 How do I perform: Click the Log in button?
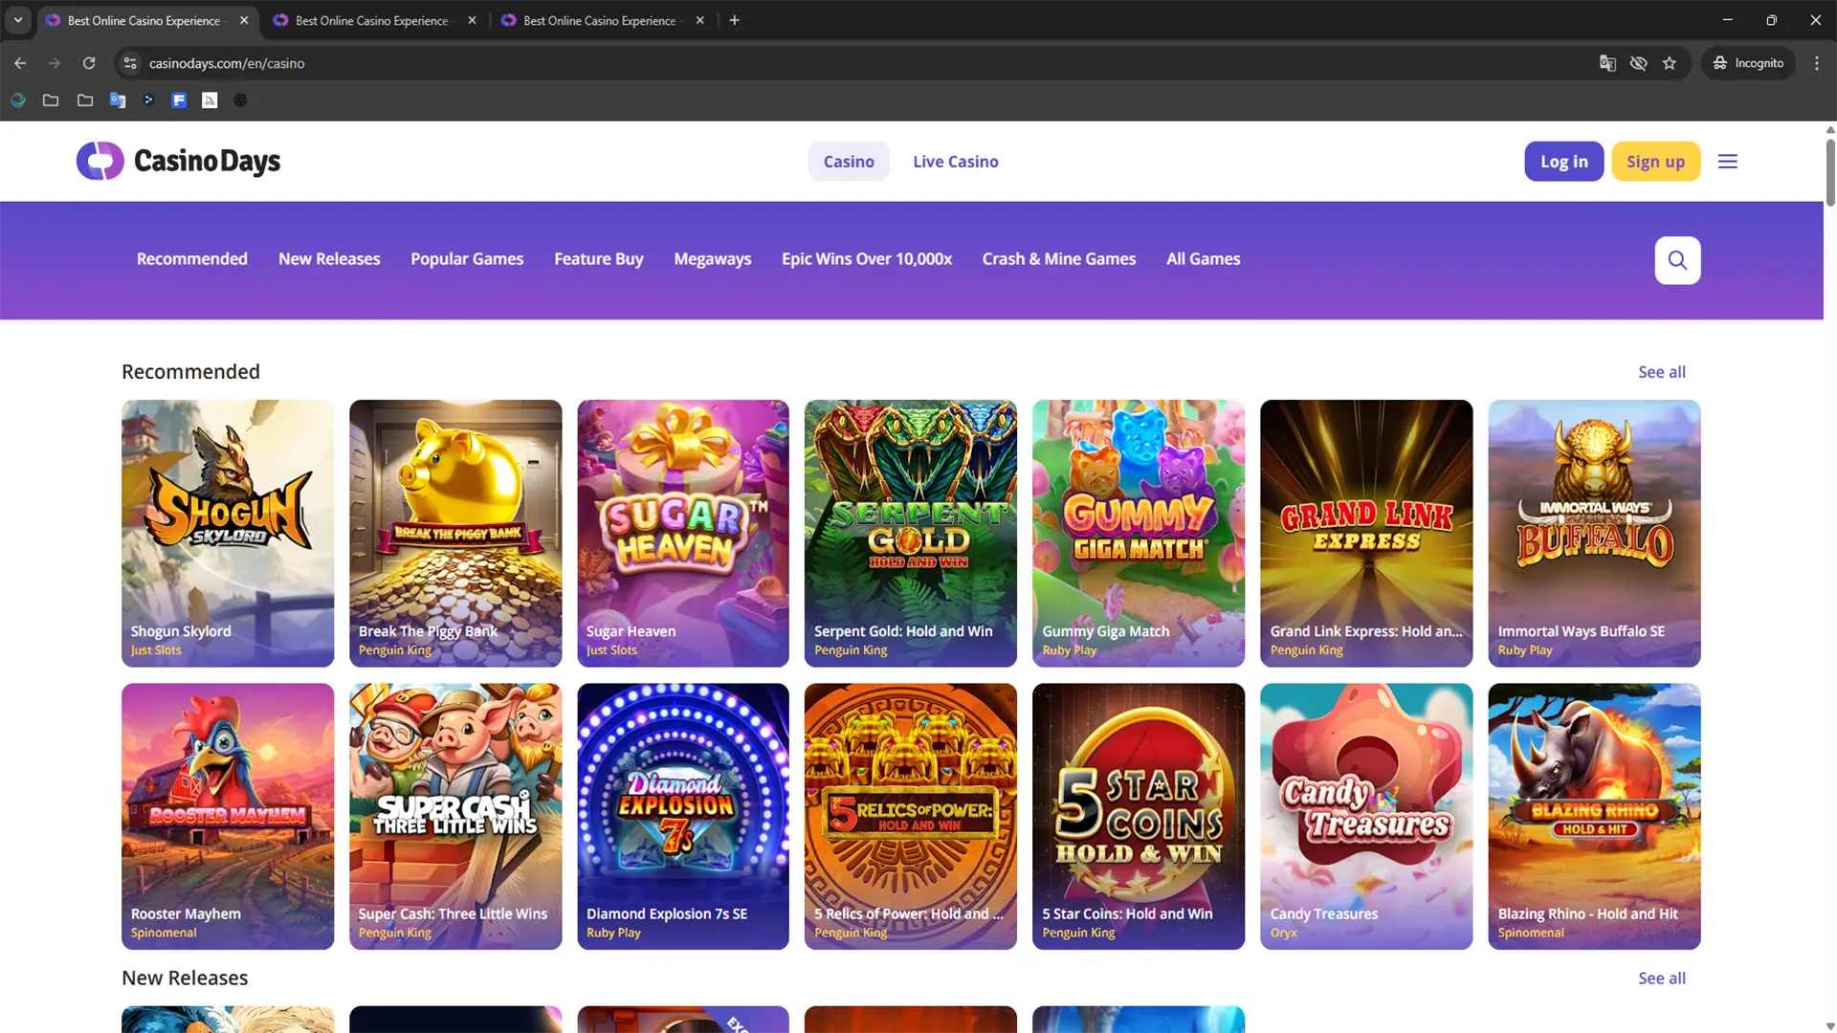pyautogui.click(x=1563, y=162)
